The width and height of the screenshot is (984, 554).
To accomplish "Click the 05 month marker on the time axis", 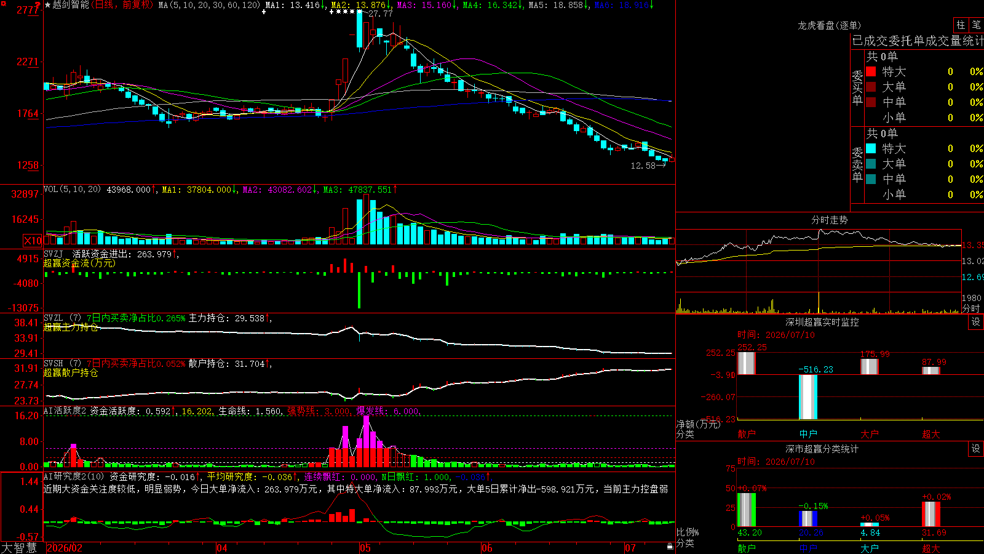I will [x=365, y=548].
